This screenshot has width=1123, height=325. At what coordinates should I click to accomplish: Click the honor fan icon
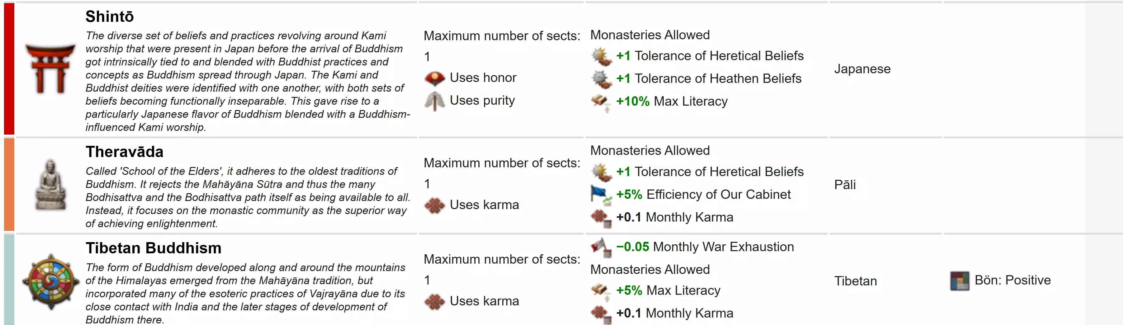point(434,78)
